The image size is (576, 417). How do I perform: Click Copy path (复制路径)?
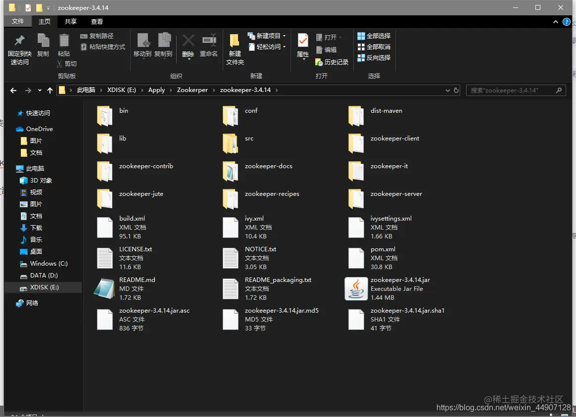[97, 36]
